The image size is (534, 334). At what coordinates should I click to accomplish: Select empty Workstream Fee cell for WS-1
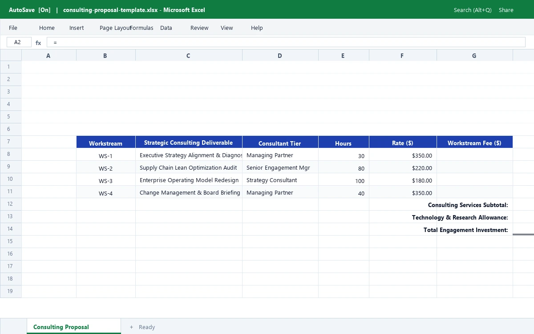click(475, 155)
